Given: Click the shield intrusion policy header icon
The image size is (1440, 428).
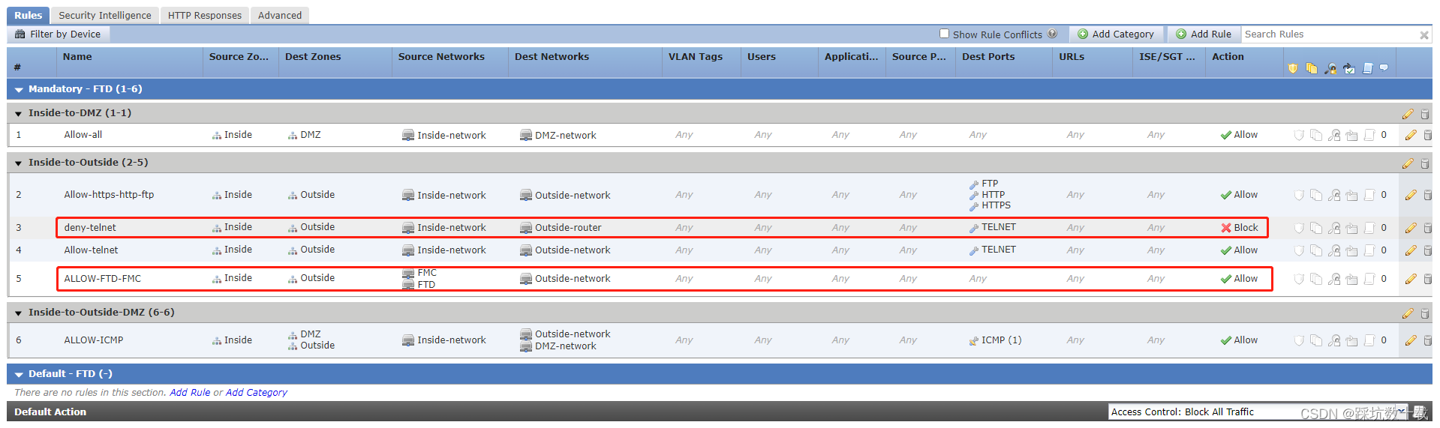Looking at the screenshot, I should (1292, 68).
